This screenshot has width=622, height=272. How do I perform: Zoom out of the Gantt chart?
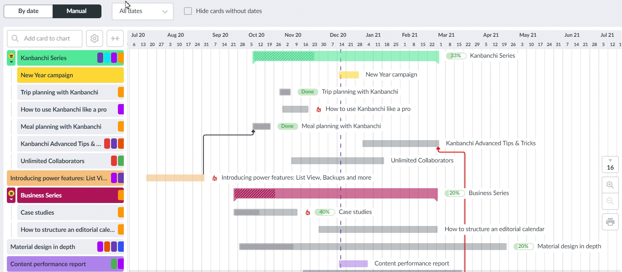tap(610, 201)
